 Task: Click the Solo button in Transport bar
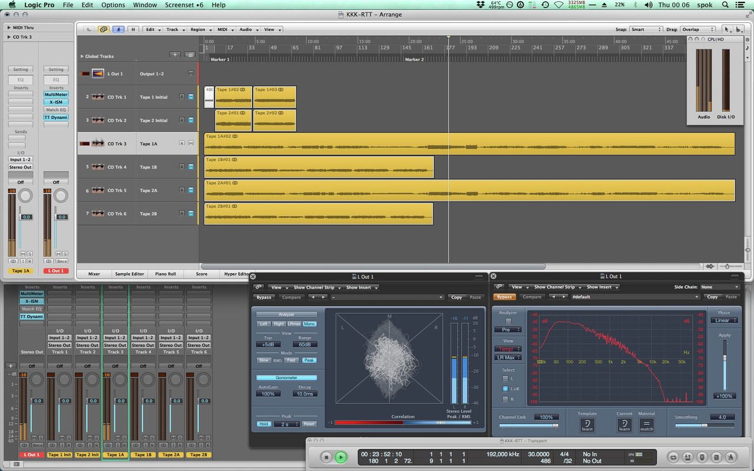tap(716, 457)
